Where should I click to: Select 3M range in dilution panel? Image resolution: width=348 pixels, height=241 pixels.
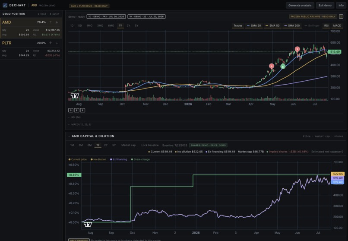[81, 145]
